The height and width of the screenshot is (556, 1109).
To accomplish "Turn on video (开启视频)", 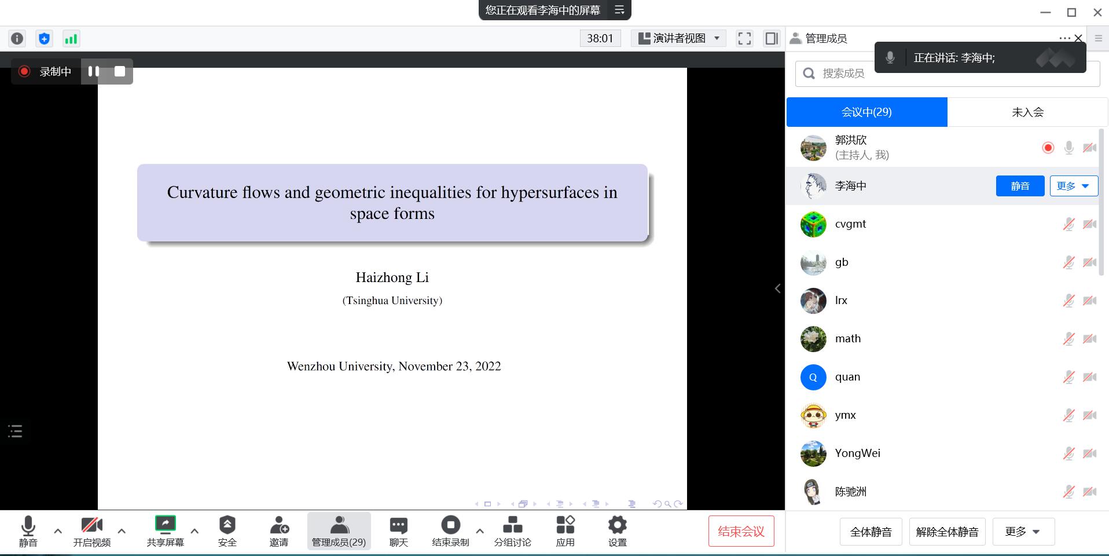I will [91, 531].
